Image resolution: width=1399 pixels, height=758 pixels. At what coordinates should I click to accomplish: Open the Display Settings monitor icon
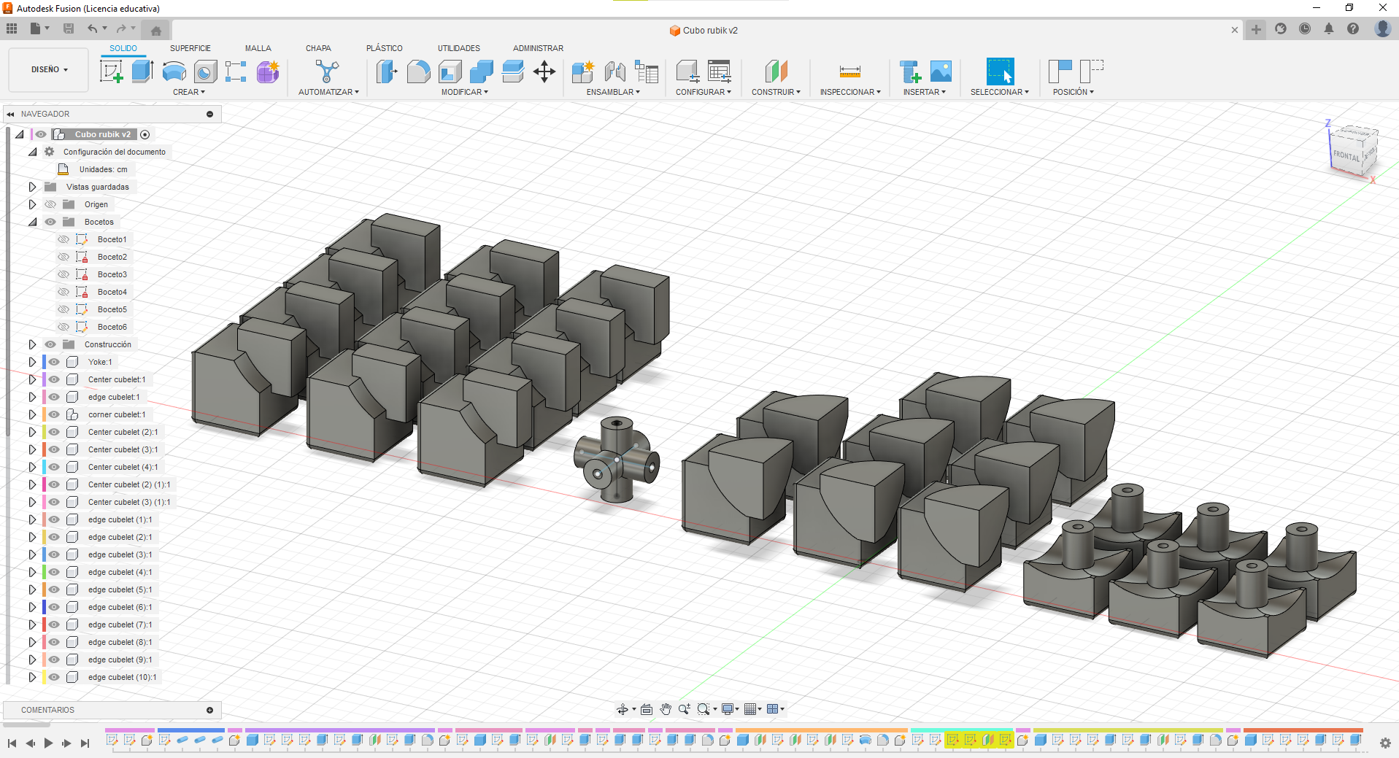click(728, 709)
